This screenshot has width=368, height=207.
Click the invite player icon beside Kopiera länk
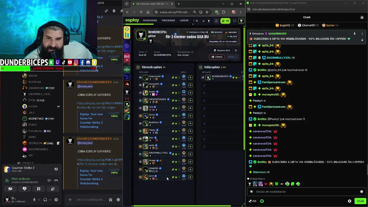pos(236,50)
